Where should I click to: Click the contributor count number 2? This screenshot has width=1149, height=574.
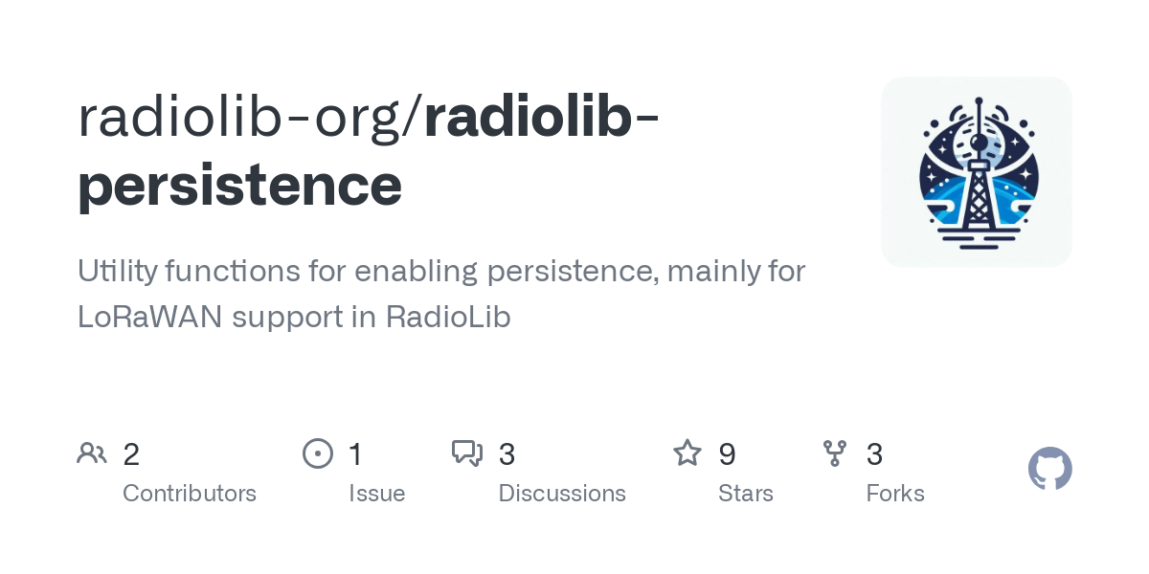(131, 454)
